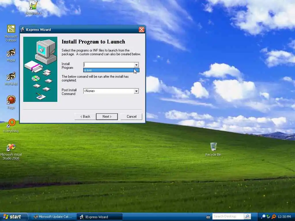Proceed with the Next button
Viewport: 295px width, 221px height.
point(107,117)
